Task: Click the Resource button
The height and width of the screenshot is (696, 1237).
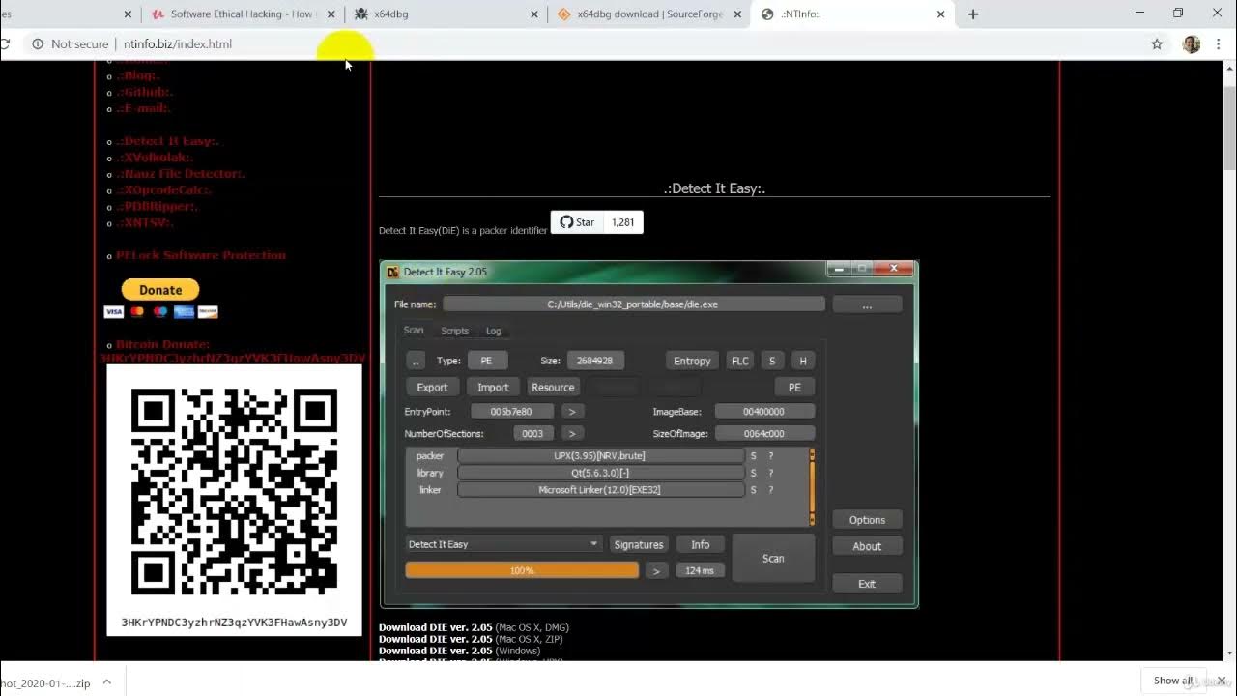Action: [553, 388]
